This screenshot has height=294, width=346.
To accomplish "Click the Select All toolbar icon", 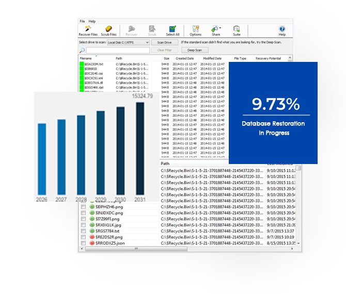I will [x=172, y=28].
